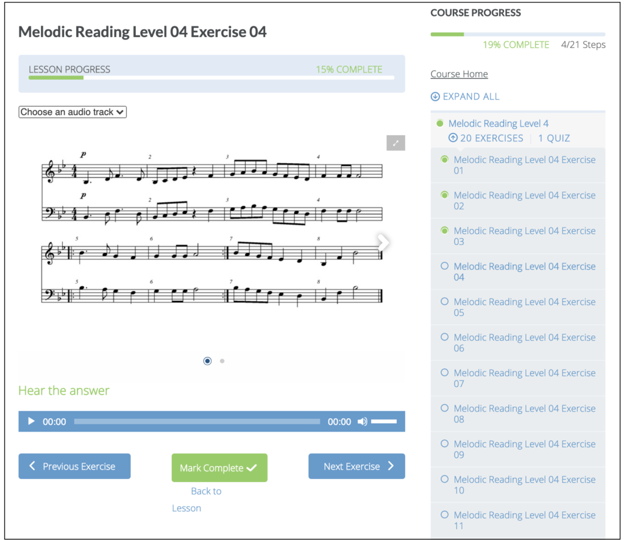Collapse the 20 Exercises list

(x=486, y=138)
